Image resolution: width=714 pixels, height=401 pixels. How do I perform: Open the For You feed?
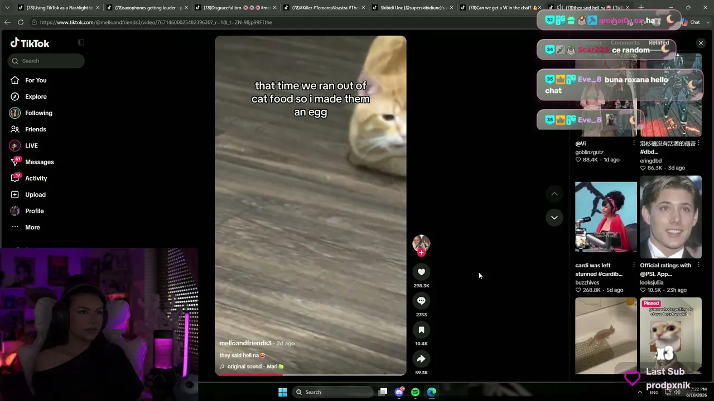point(36,80)
